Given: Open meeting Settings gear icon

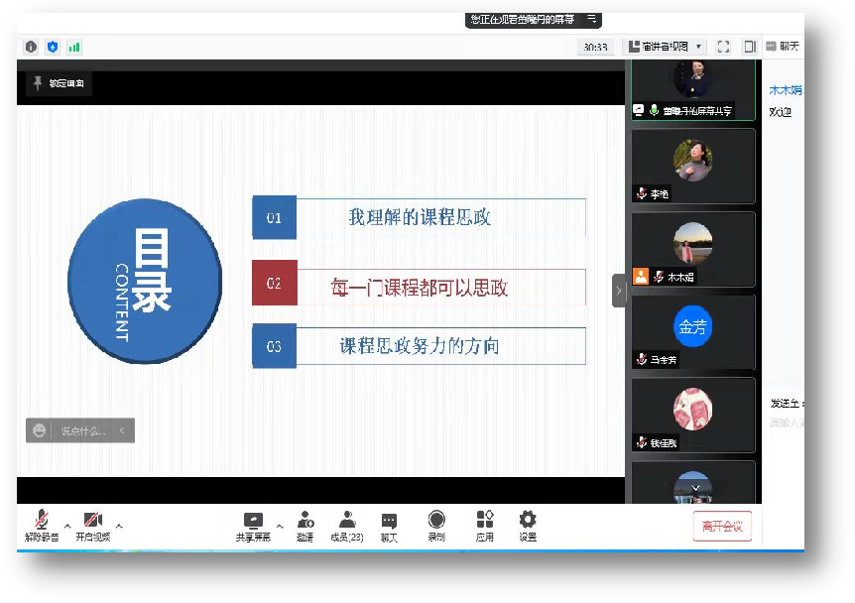Looking at the screenshot, I should click(528, 522).
